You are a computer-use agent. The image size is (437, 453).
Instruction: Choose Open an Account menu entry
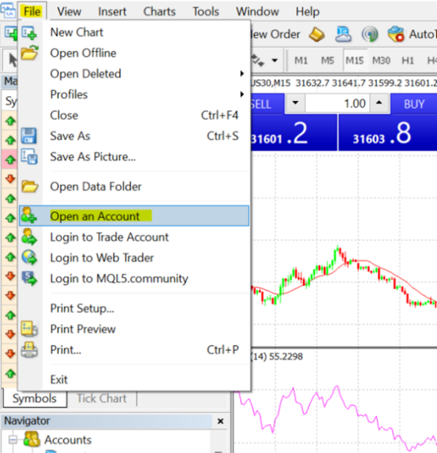point(134,216)
